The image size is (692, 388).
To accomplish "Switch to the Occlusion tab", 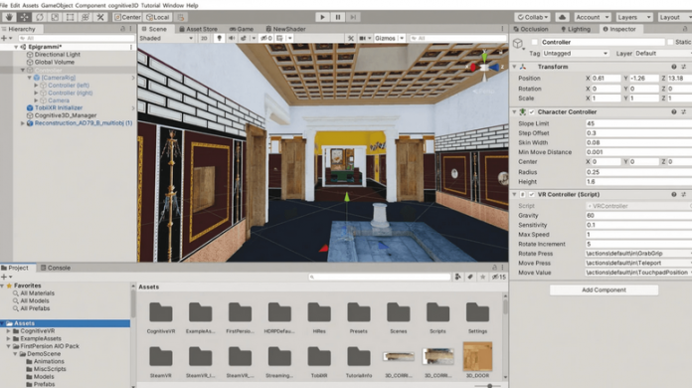I will pyautogui.click(x=531, y=29).
